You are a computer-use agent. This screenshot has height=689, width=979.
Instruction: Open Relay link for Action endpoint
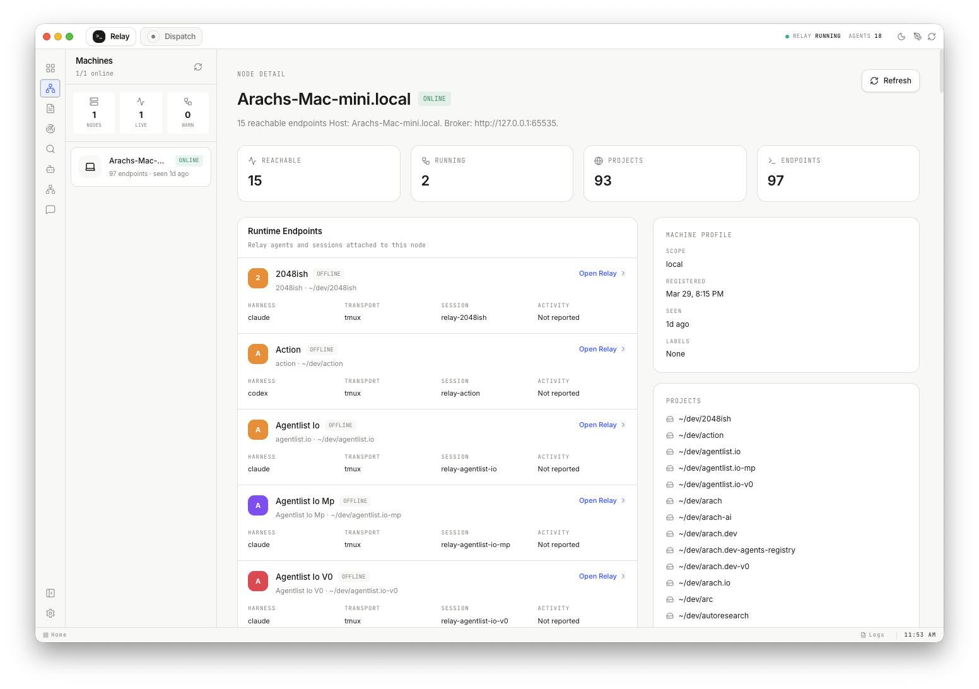[597, 349]
